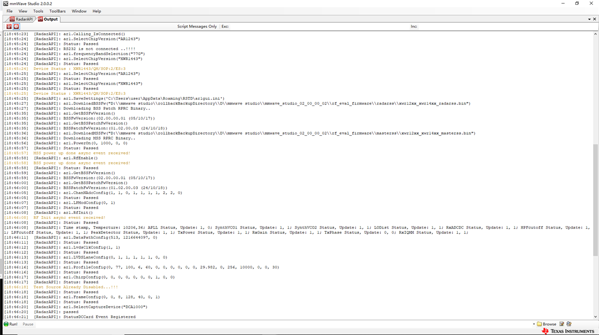The width and height of the screenshot is (599, 335).
Task: Click the 'Time stamp, Temperature' status line
Action: [x=297, y=229]
